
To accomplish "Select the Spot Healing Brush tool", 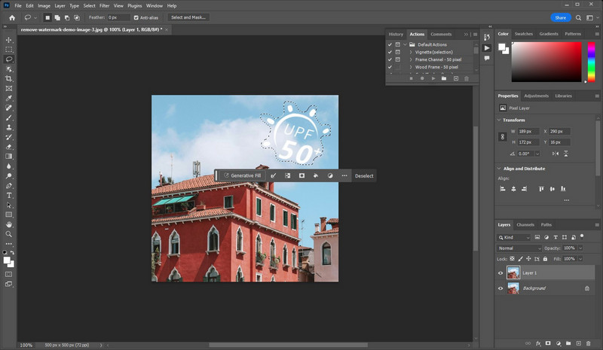I will coord(9,108).
